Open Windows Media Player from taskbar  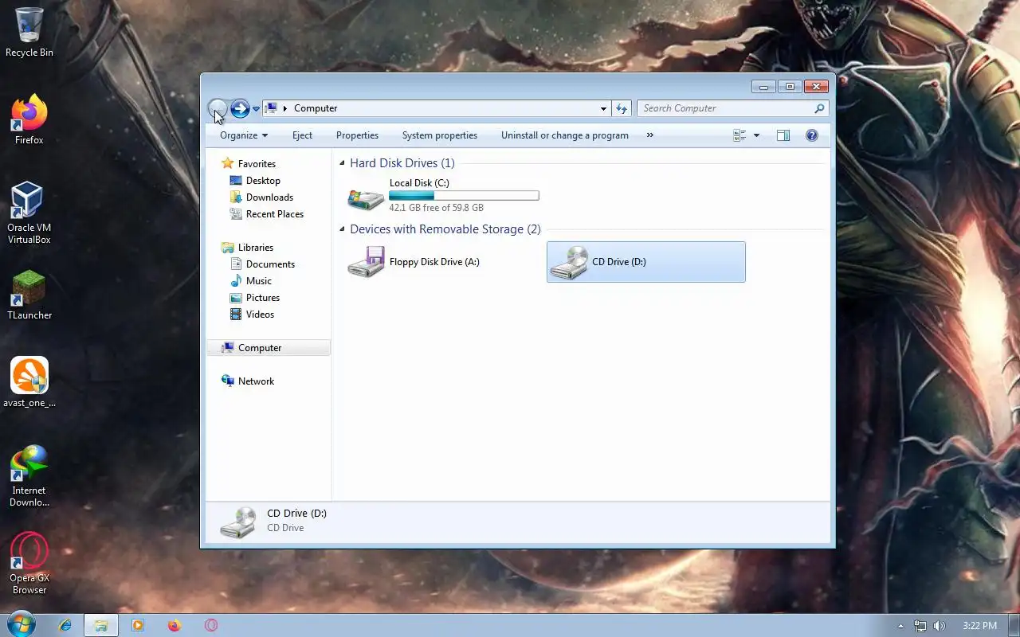pyautogui.click(x=138, y=625)
